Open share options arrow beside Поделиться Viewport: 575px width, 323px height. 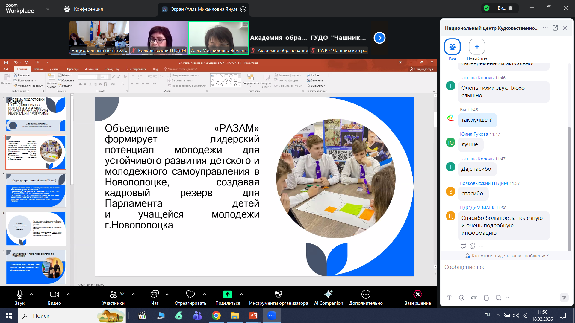click(x=241, y=294)
